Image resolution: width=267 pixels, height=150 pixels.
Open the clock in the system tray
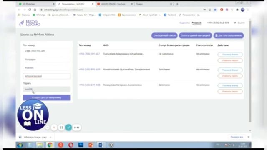pyautogui.click(x=243, y=145)
